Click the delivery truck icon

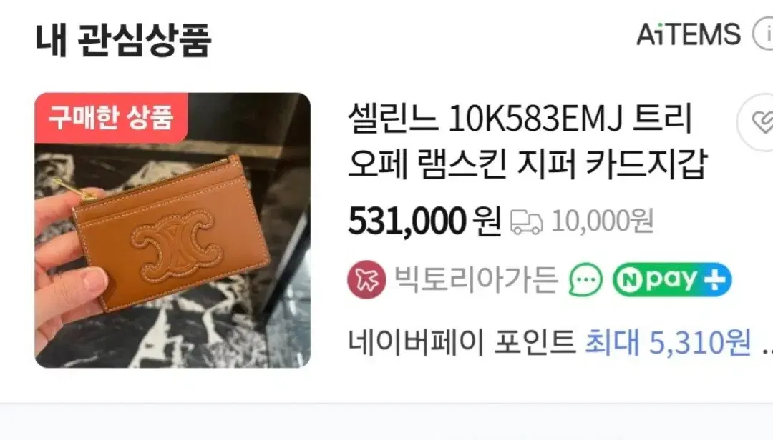click(x=526, y=222)
